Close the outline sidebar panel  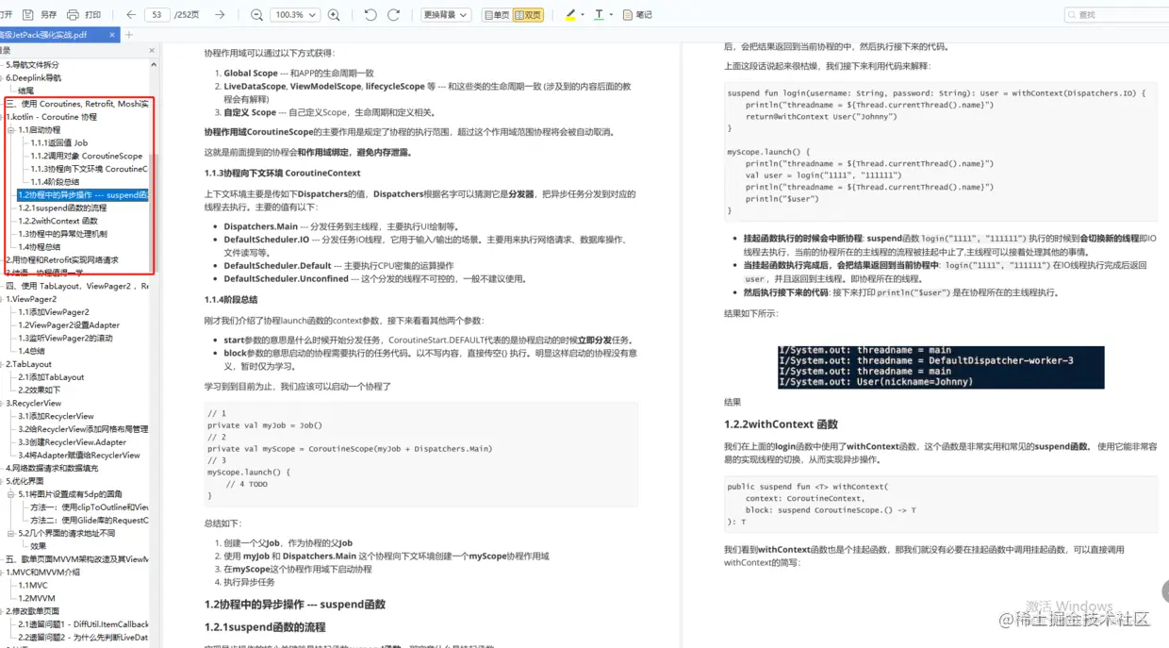coord(154,50)
